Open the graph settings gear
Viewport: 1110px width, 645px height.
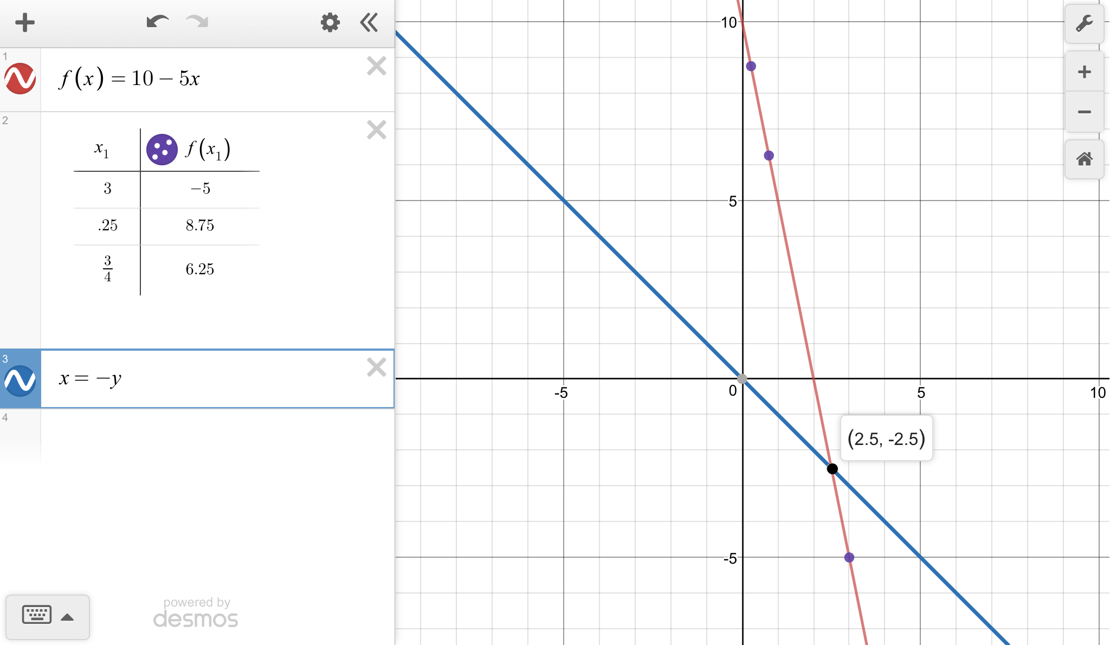click(330, 23)
